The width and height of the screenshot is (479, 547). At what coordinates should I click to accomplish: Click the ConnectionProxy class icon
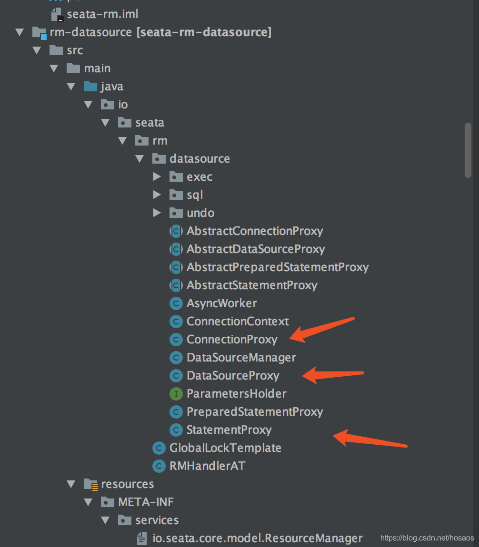tap(176, 340)
